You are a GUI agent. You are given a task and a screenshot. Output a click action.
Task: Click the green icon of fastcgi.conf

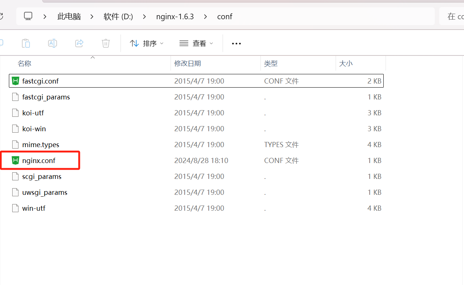15,81
